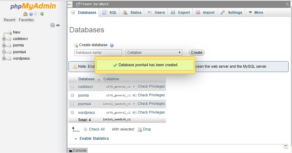The width and height of the screenshot is (292, 153).
Task: Click Drop link text
Action: [147, 129]
